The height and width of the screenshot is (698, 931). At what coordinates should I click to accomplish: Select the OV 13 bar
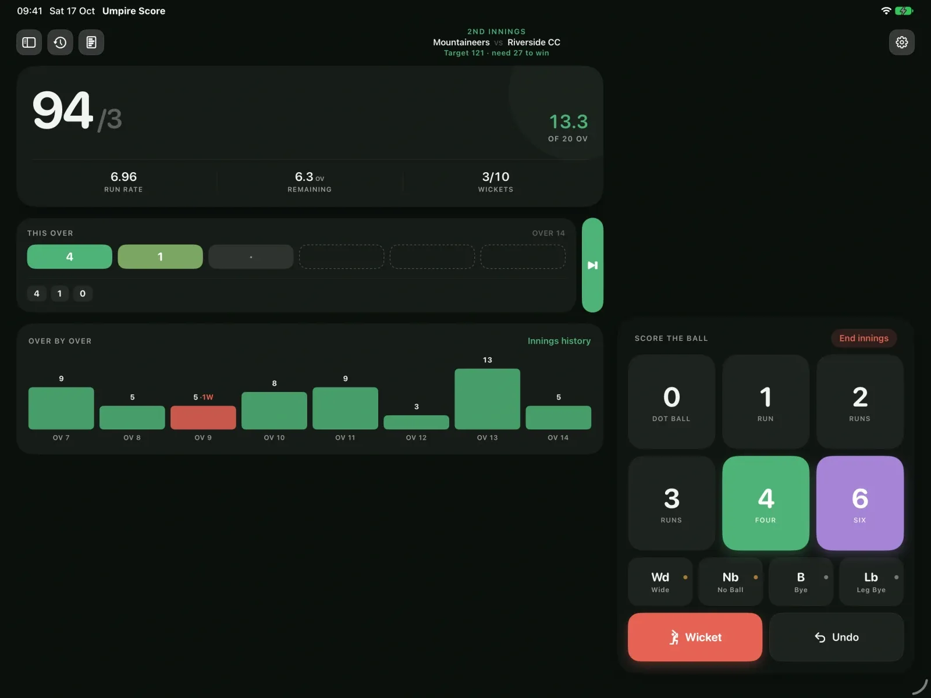click(487, 399)
